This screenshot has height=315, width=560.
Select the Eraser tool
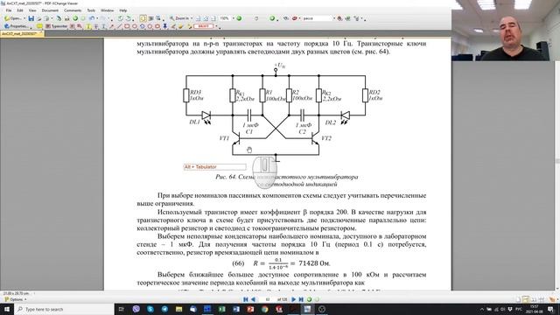pos(180,26)
